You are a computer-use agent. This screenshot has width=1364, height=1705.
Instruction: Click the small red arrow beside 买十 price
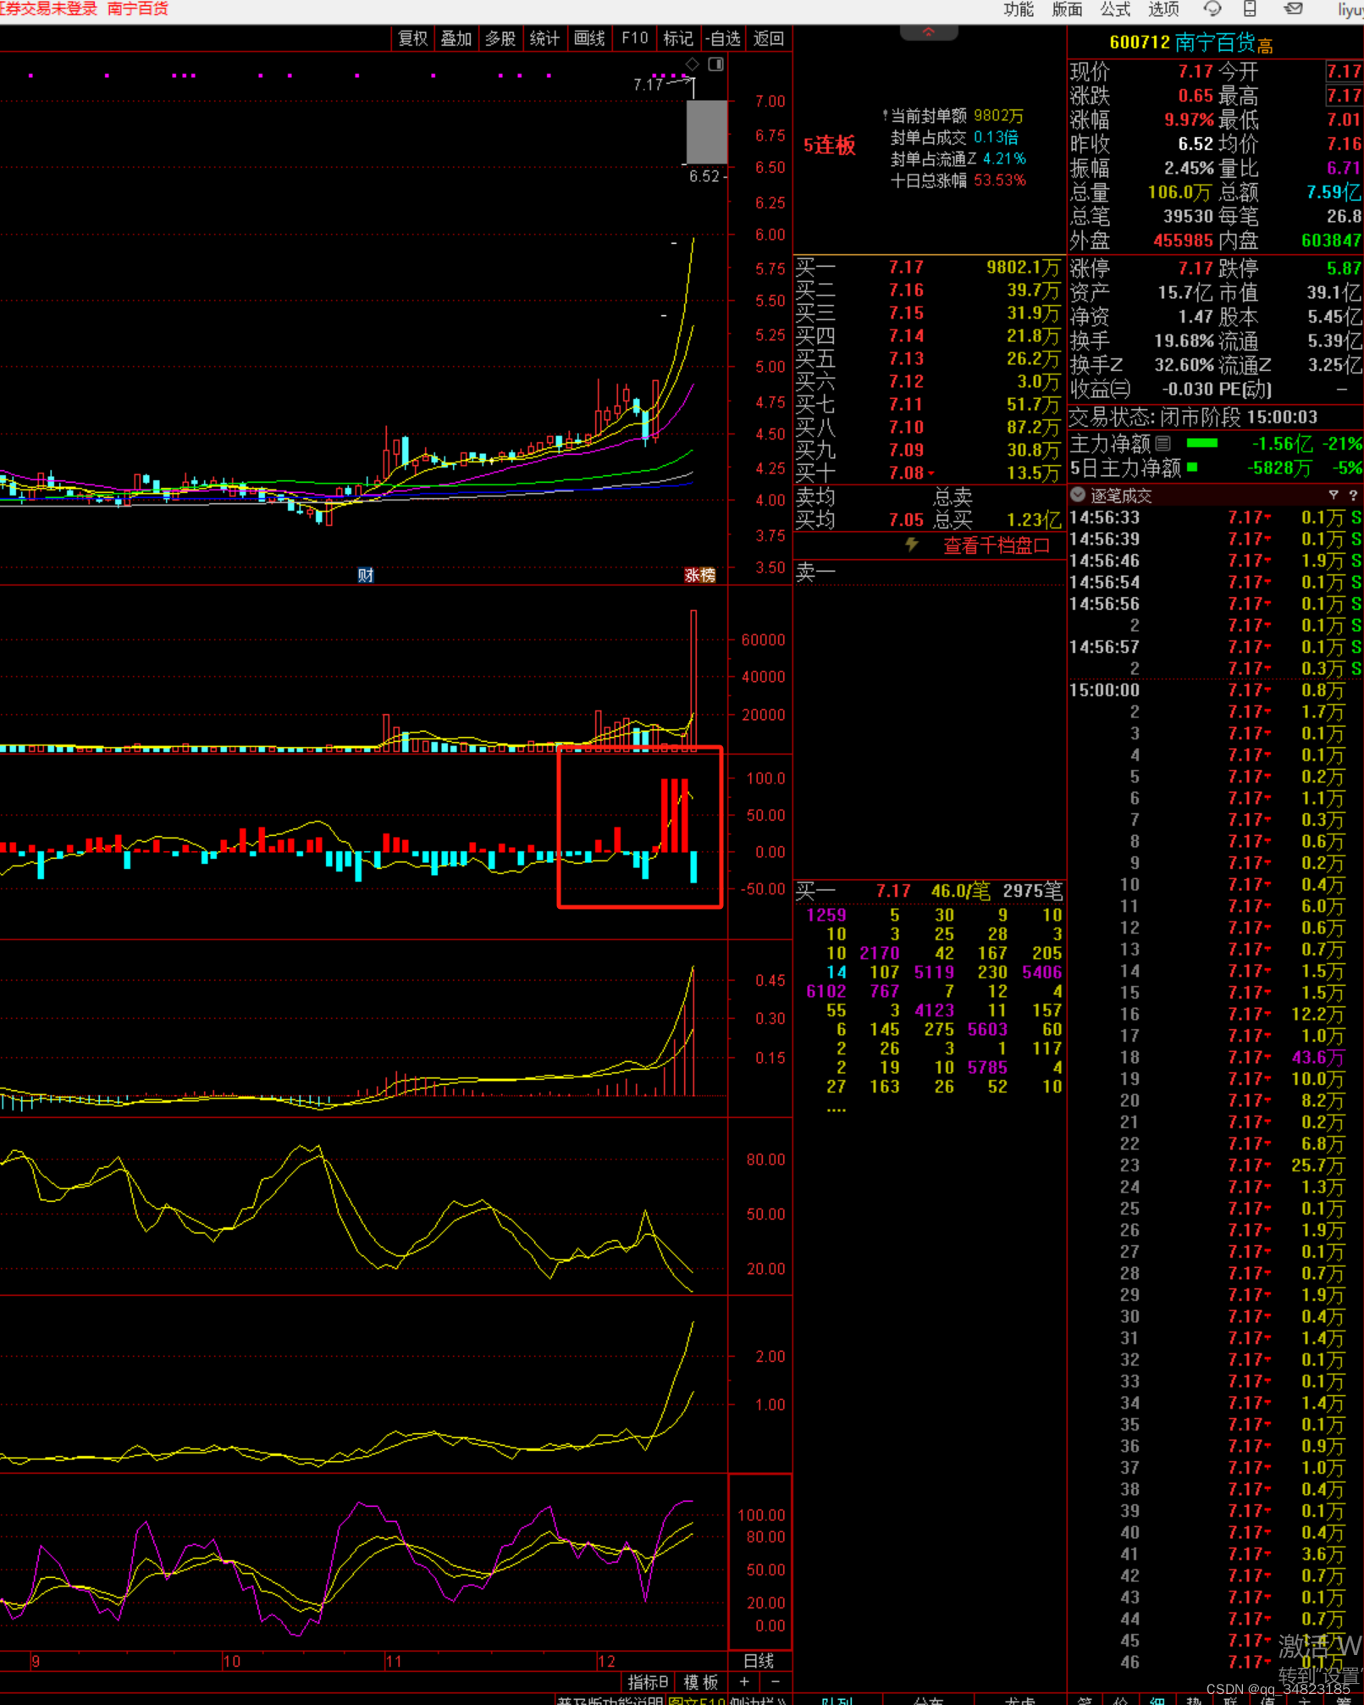931,473
